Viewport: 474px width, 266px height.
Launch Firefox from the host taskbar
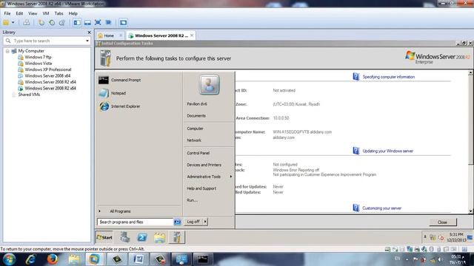(53, 259)
